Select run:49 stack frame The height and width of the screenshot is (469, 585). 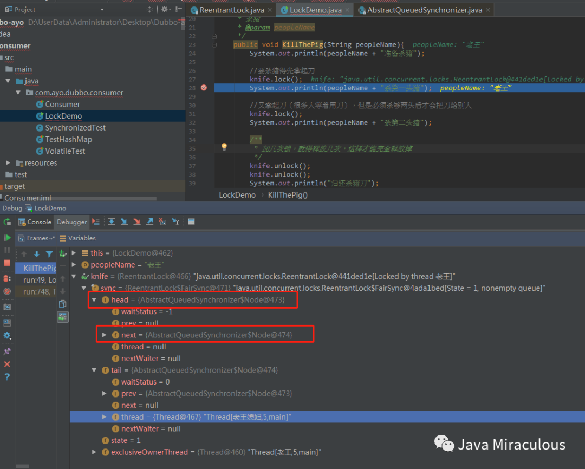tap(36, 280)
